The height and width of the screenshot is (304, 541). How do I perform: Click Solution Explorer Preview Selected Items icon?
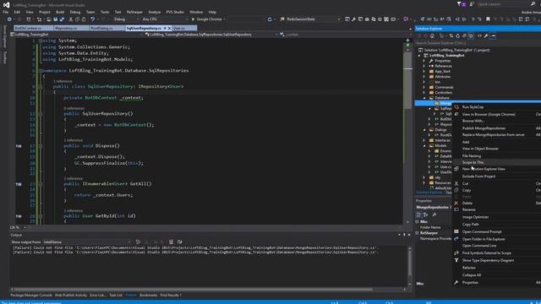pyautogui.click(x=493, y=35)
